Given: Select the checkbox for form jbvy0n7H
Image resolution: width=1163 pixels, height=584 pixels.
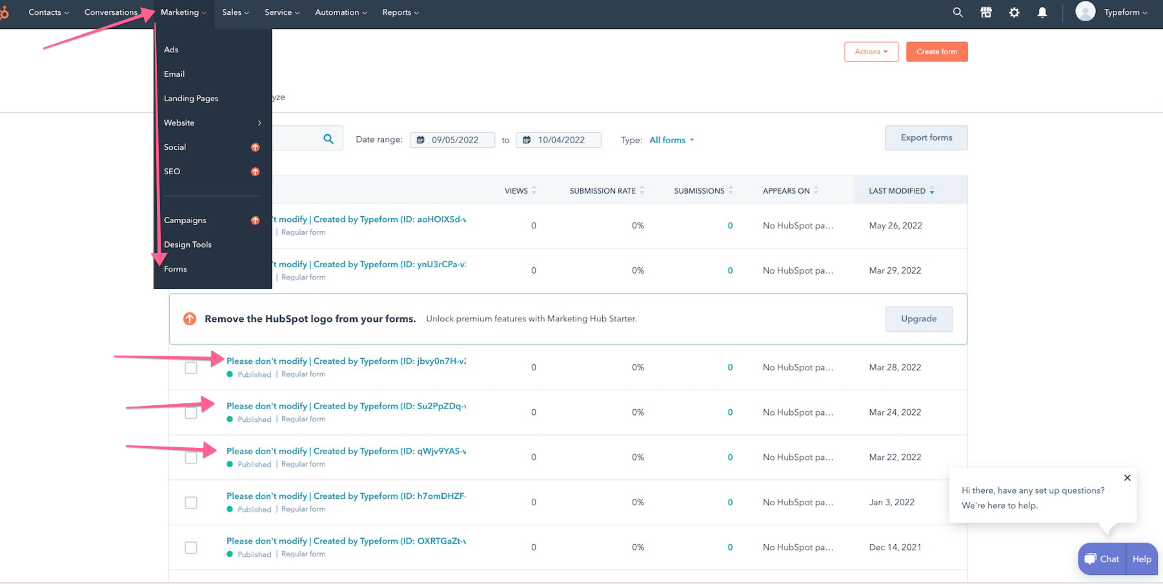Looking at the screenshot, I should coord(191,368).
